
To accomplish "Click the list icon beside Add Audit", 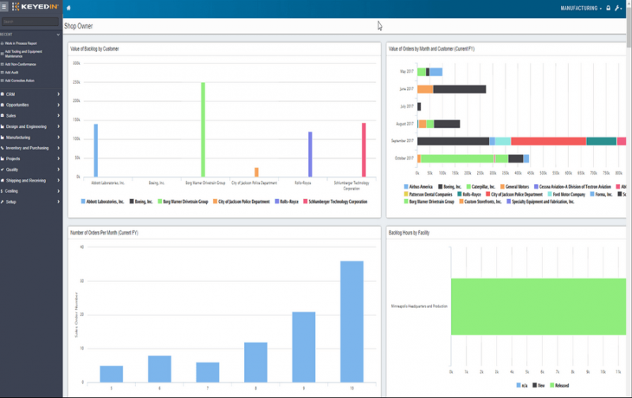I will (x=2, y=73).
